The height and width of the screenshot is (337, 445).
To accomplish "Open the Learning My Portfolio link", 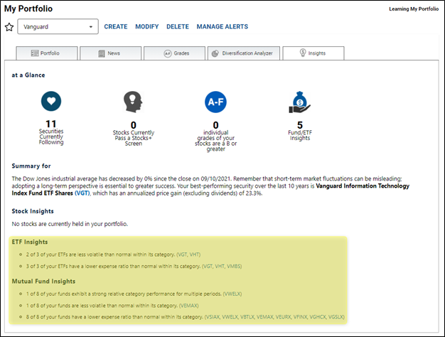I will click(414, 9).
